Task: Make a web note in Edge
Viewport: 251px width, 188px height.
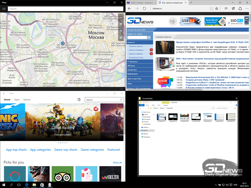Action: coord(233,8)
